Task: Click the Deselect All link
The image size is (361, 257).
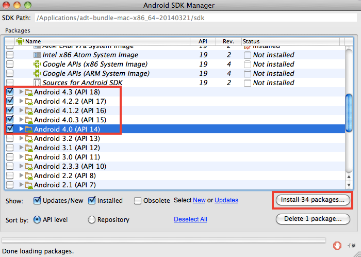Action: coord(190,219)
